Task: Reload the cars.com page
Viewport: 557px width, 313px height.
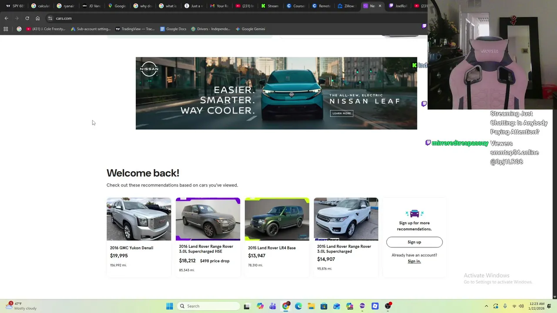Action: coord(27,18)
